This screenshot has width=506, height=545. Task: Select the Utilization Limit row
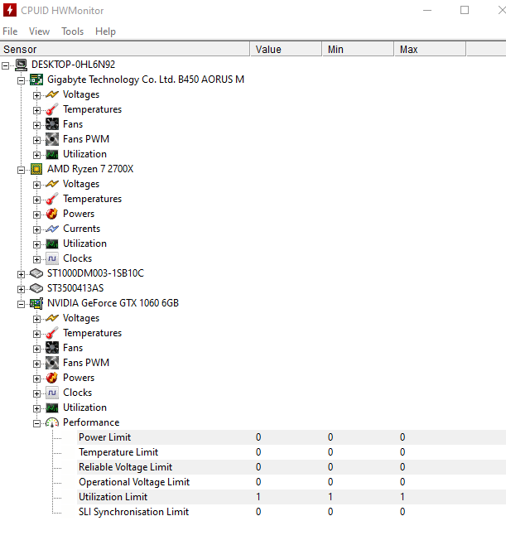pyautogui.click(x=292, y=497)
